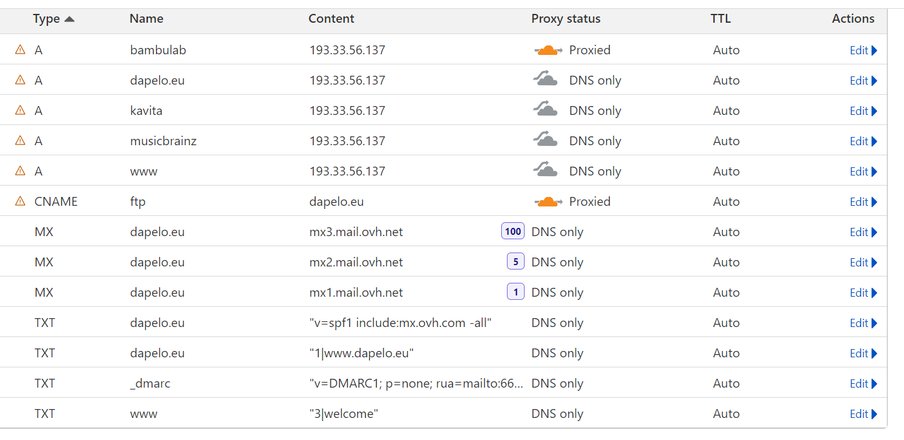This screenshot has height=440, width=904.
Task: Click the Proxy status column header
Action: pos(566,19)
